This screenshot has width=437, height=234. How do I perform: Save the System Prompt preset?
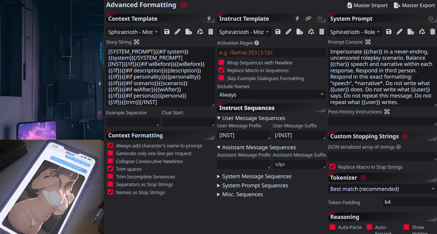click(389, 32)
